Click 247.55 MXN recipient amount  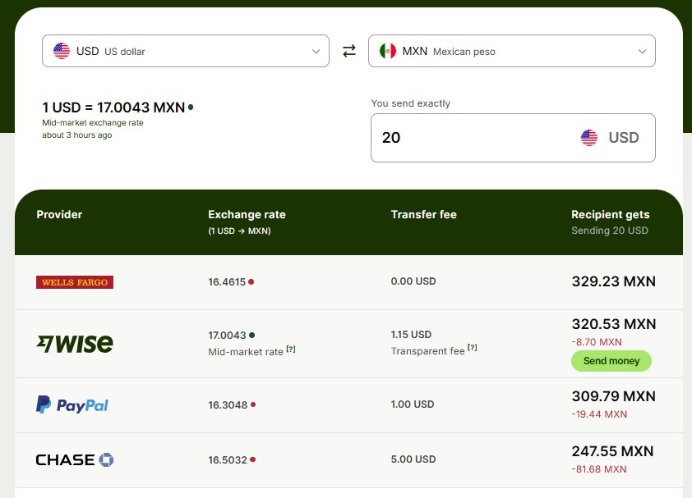tap(612, 451)
